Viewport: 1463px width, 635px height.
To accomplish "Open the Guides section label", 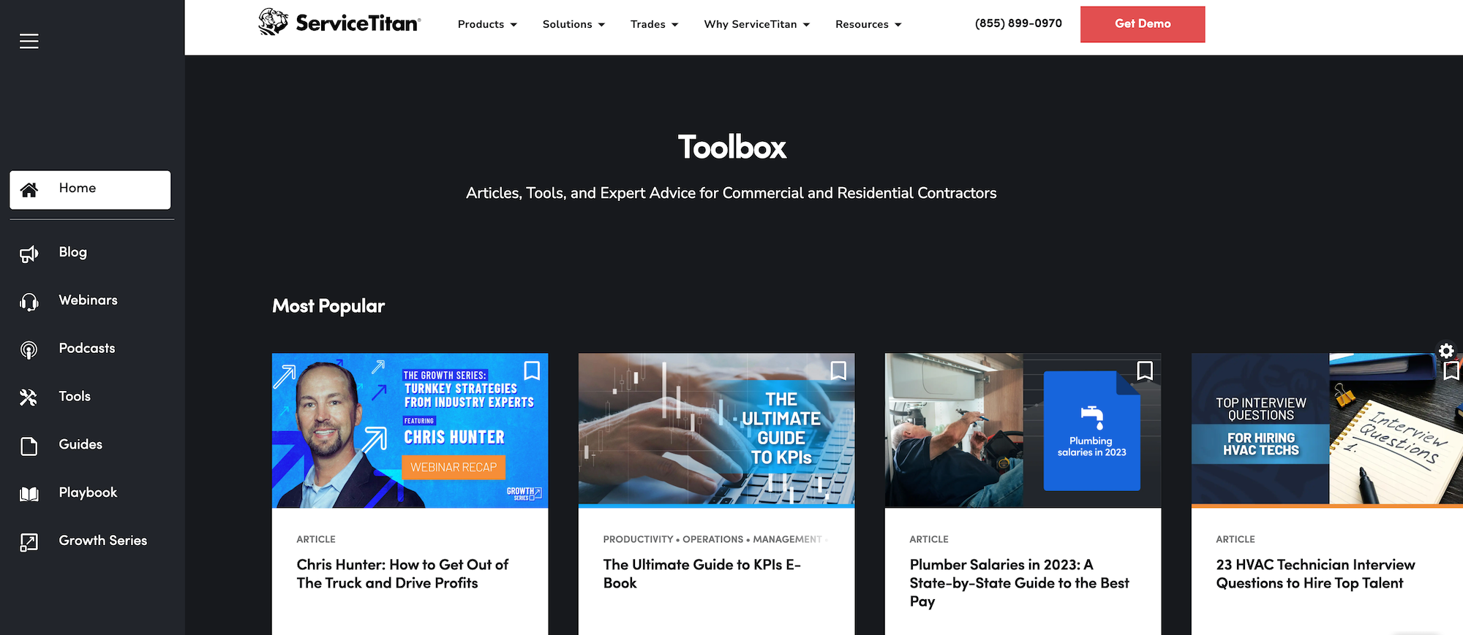I will point(80,444).
